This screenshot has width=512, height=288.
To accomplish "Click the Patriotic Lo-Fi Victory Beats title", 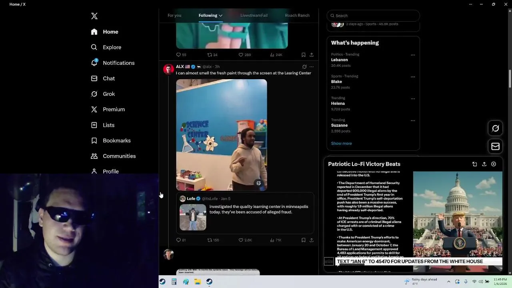I will 364,164.
